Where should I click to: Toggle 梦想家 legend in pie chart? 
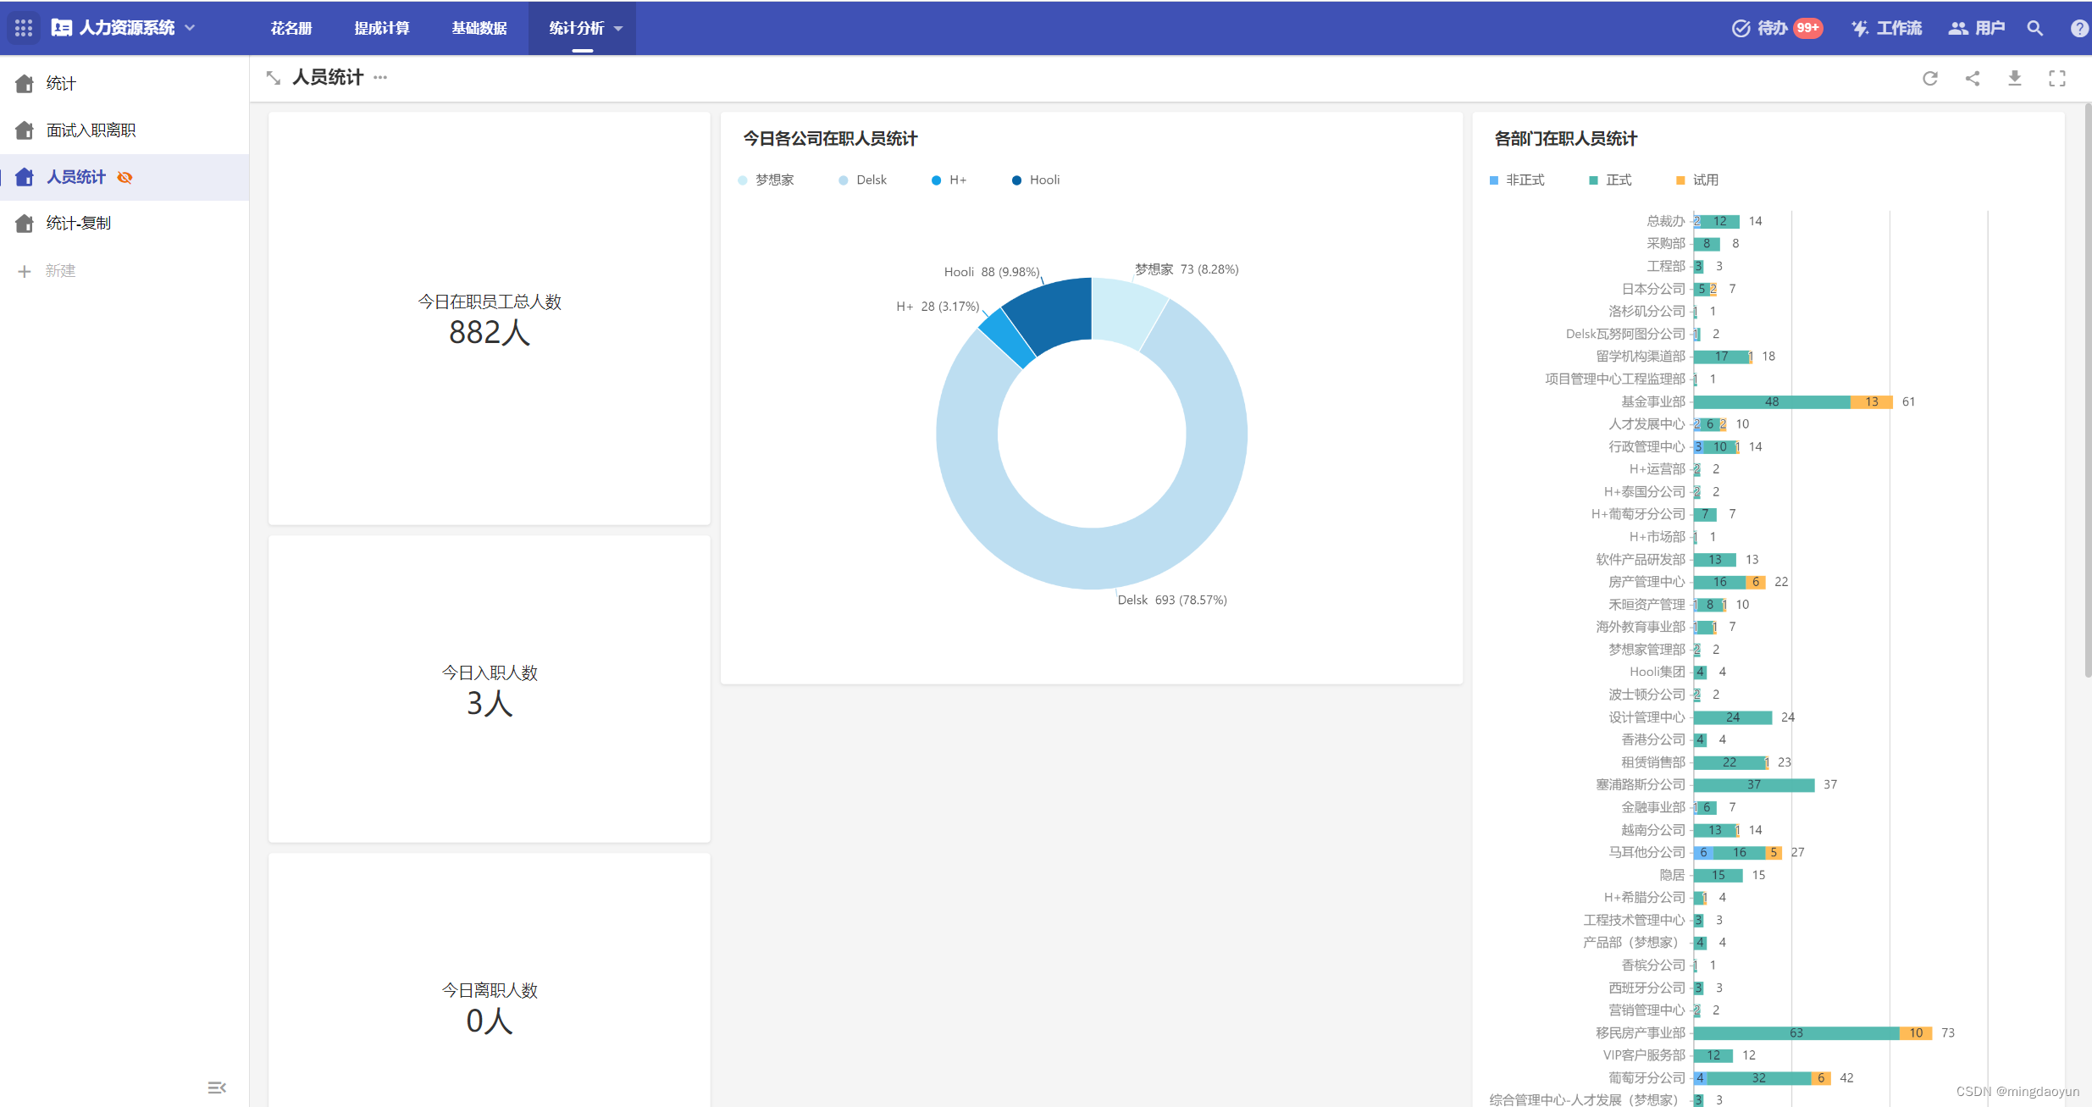(766, 180)
